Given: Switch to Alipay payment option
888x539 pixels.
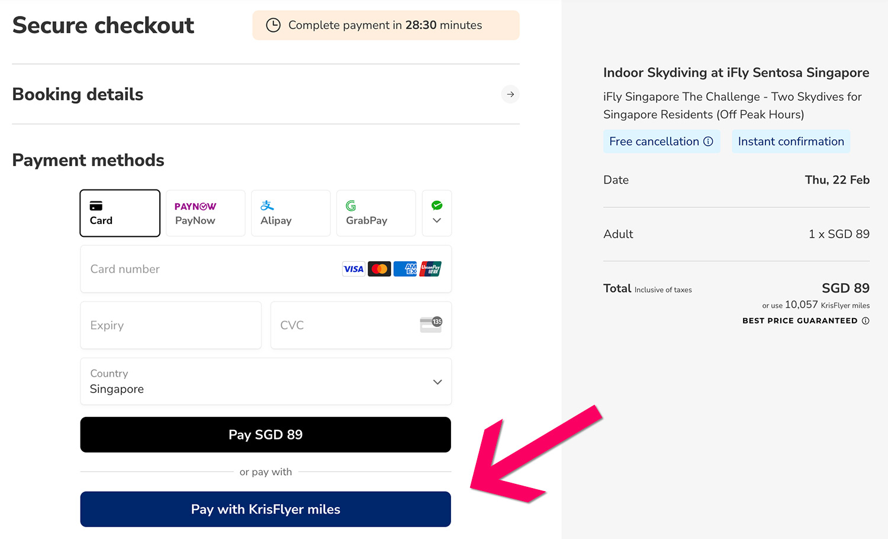Looking at the screenshot, I should click(x=291, y=213).
